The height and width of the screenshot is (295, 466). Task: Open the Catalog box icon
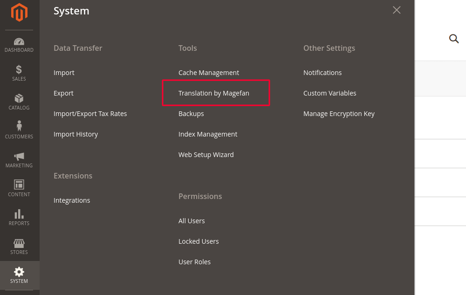pyautogui.click(x=19, y=99)
